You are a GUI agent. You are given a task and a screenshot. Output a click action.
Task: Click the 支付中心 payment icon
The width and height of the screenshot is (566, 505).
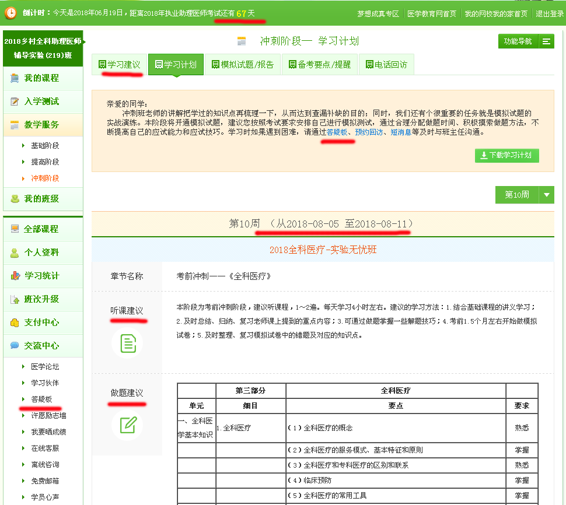(15, 322)
